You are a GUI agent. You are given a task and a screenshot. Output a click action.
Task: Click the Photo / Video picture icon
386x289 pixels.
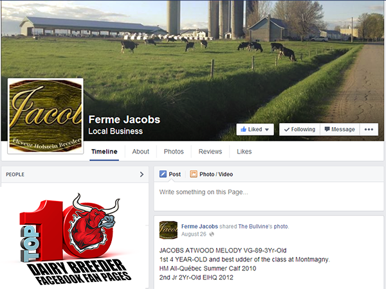pos(194,174)
